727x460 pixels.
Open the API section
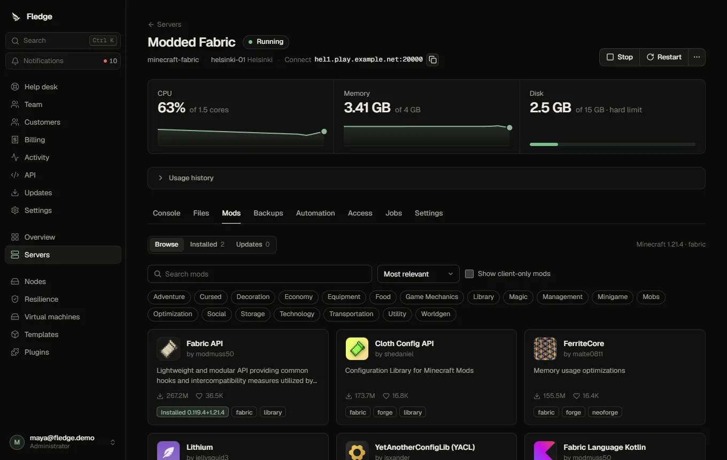63,175
